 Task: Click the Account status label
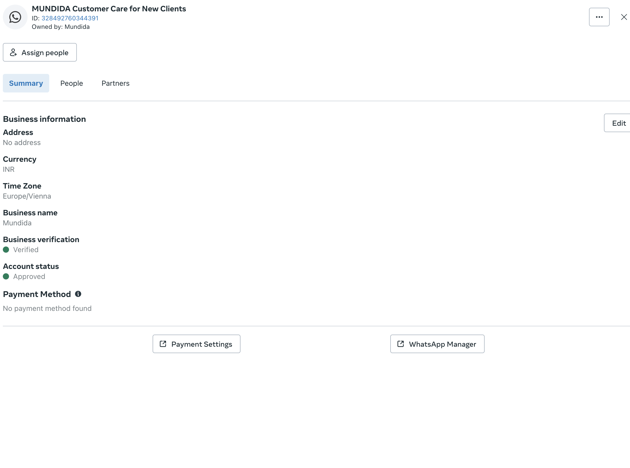[x=31, y=266]
